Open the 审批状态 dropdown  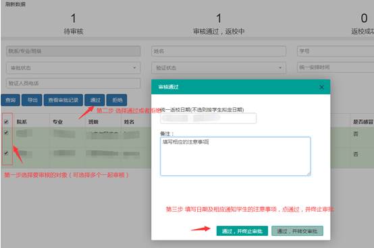(74, 68)
